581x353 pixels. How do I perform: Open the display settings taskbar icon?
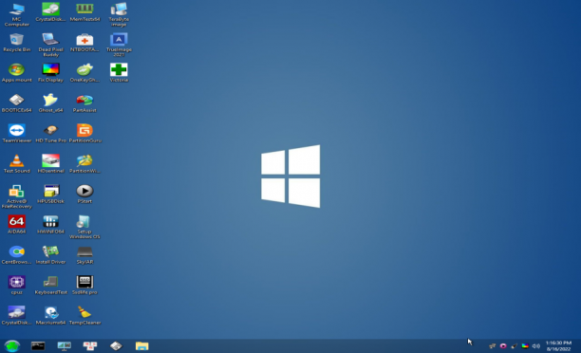click(x=65, y=346)
